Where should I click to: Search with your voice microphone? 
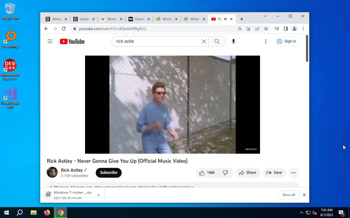234,41
